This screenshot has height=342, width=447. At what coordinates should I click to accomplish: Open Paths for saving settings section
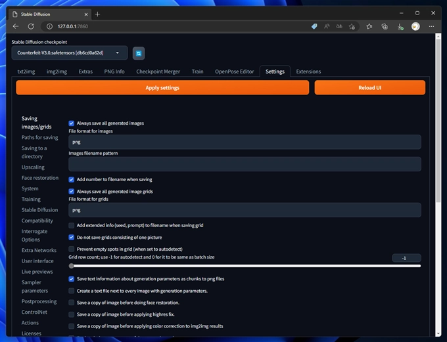39,138
